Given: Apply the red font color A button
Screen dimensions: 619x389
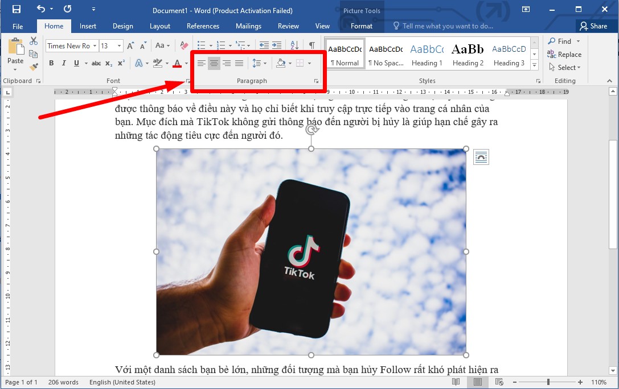Looking at the screenshot, I should tap(177, 63).
